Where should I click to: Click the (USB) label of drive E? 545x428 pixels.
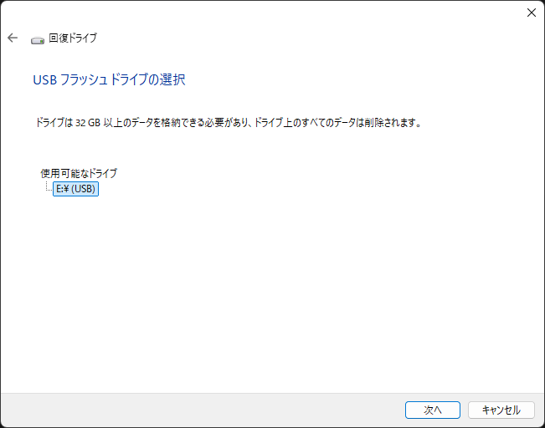(x=84, y=189)
